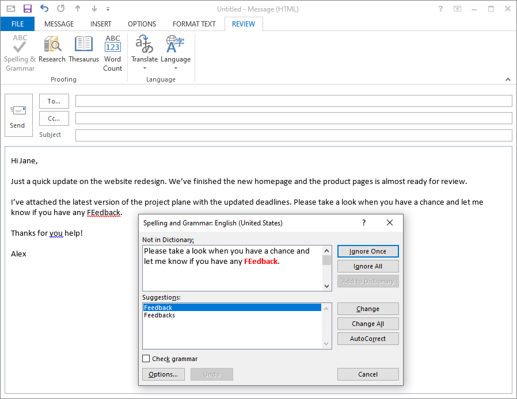Image resolution: width=517 pixels, height=399 pixels.
Task: Cancel the spelling dialog
Action: pyautogui.click(x=368, y=374)
